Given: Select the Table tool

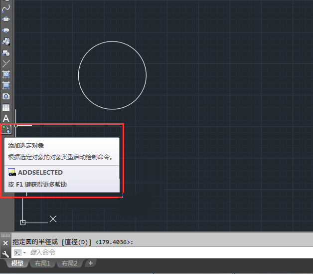Looking at the screenshot, I should pyautogui.click(x=6, y=107).
